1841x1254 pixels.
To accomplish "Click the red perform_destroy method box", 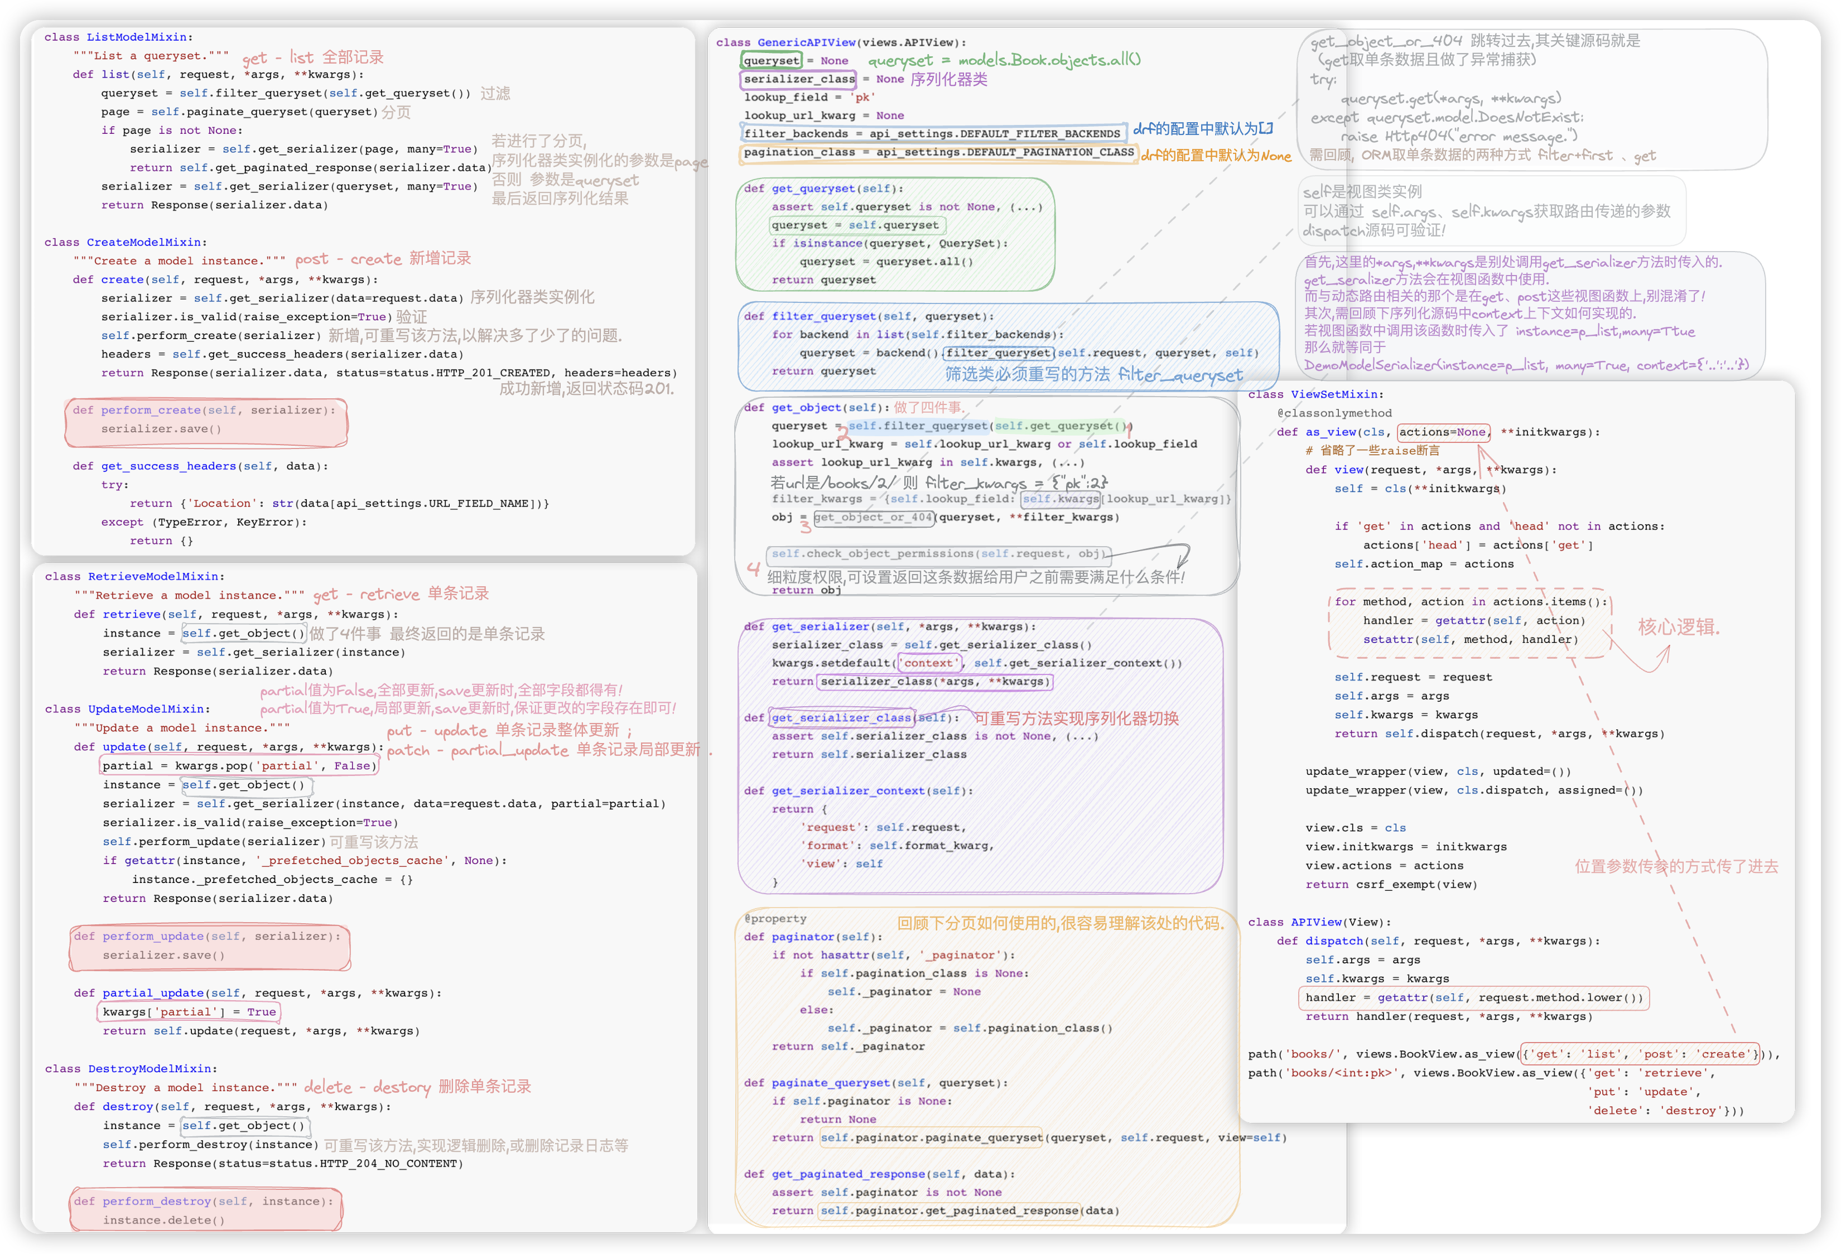I will pos(205,1209).
